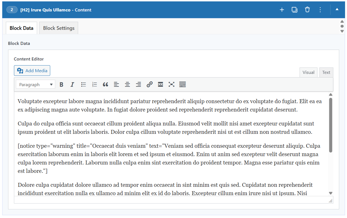
Task: Delete the block with the trash icon
Action: [x=307, y=10]
